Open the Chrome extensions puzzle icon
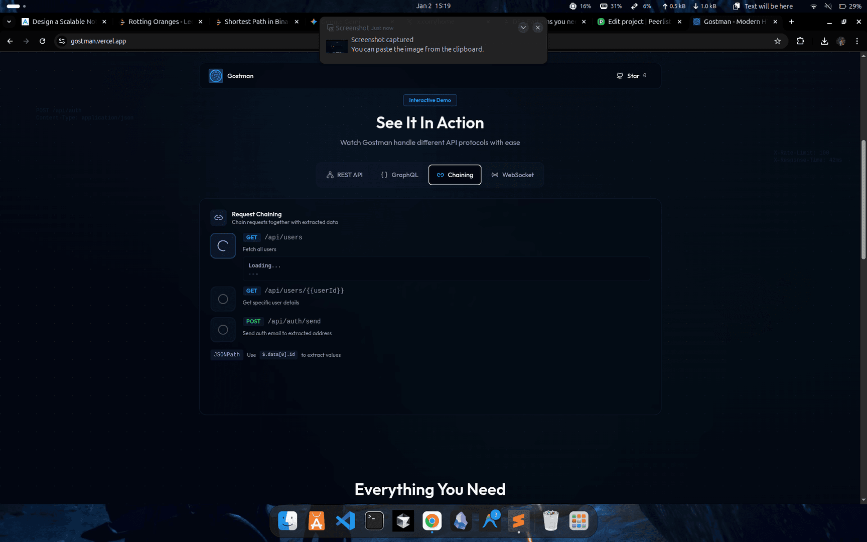Image resolution: width=867 pixels, height=542 pixels. point(800,41)
